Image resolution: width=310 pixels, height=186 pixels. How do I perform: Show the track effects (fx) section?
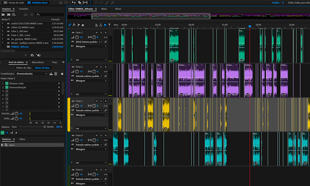[x=74, y=25]
